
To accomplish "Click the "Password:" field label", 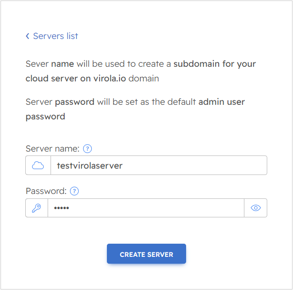I will pyautogui.click(x=46, y=191).
